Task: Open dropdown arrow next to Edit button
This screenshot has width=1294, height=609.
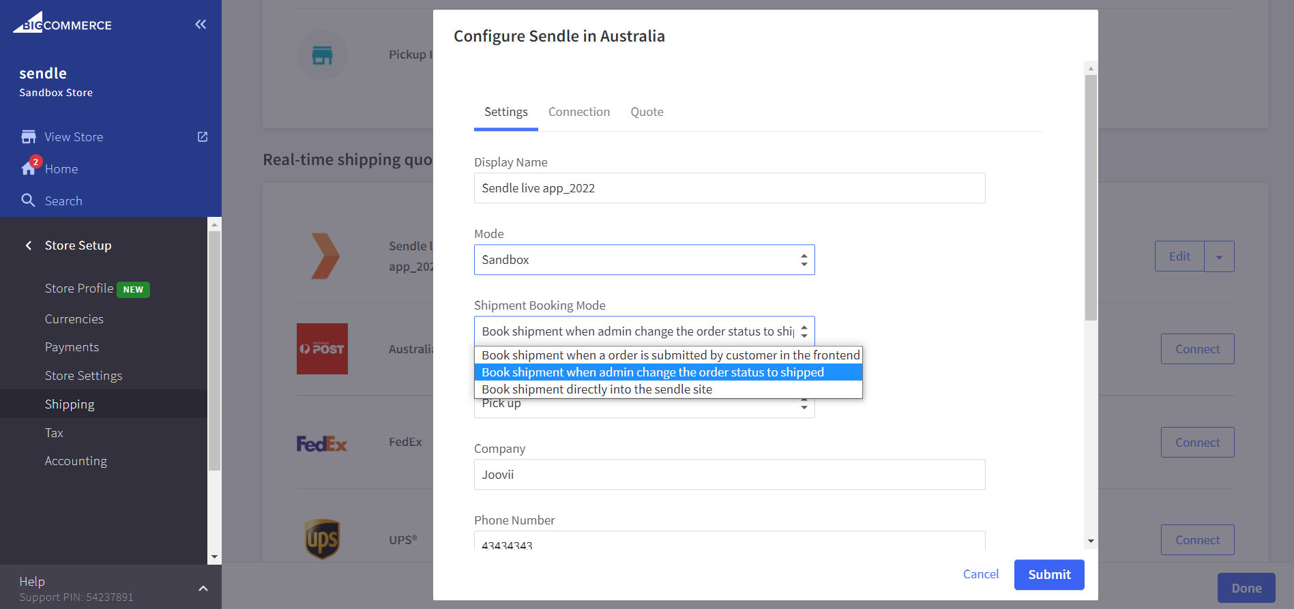Action: pyautogui.click(x=1219, y=257)
